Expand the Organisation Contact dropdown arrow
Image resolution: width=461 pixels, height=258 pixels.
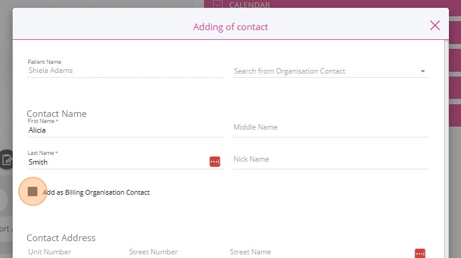(423, 71)
